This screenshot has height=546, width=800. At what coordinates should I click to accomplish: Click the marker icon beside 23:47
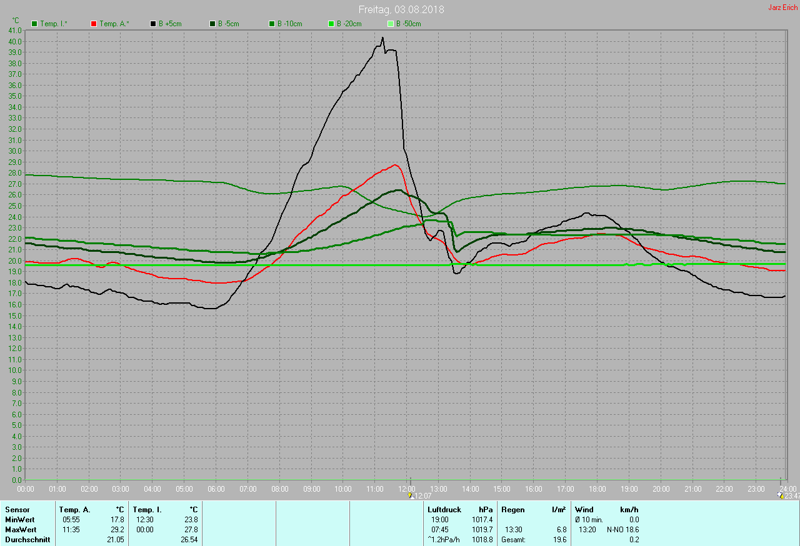[x=780, y=495]
